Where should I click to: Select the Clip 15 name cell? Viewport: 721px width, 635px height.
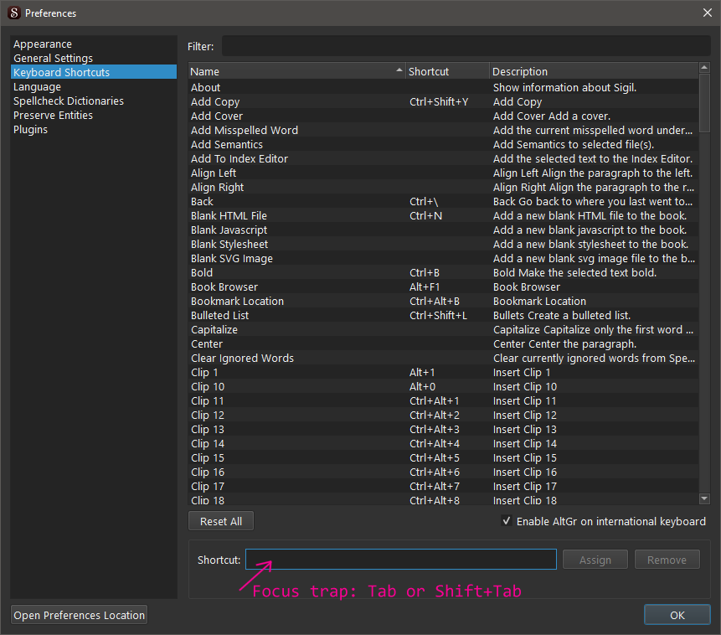[297, 458]
